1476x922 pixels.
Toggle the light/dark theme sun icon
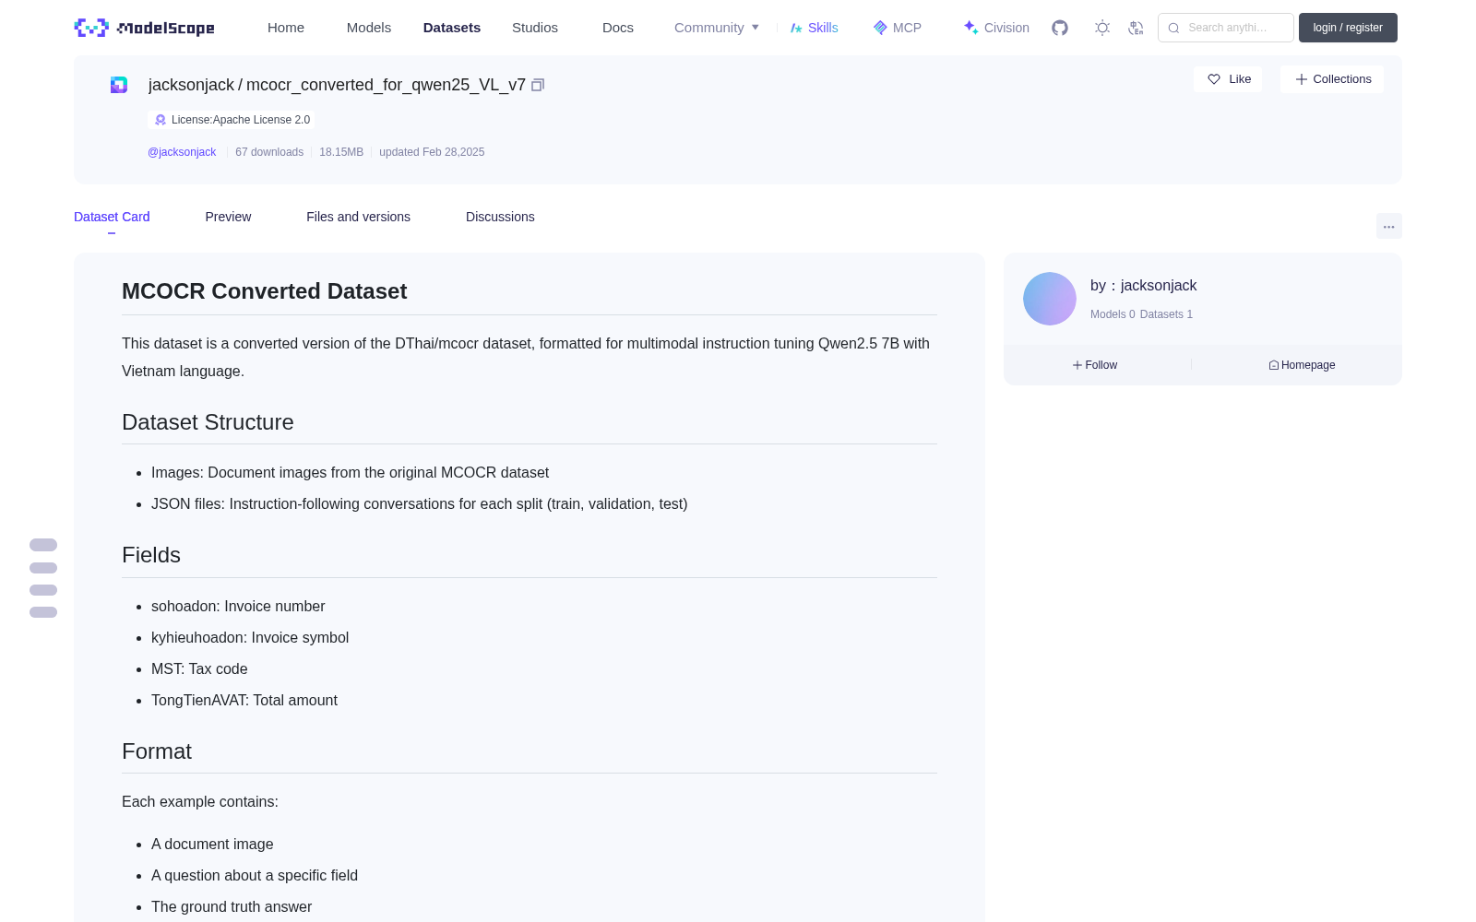point(1102,28)
